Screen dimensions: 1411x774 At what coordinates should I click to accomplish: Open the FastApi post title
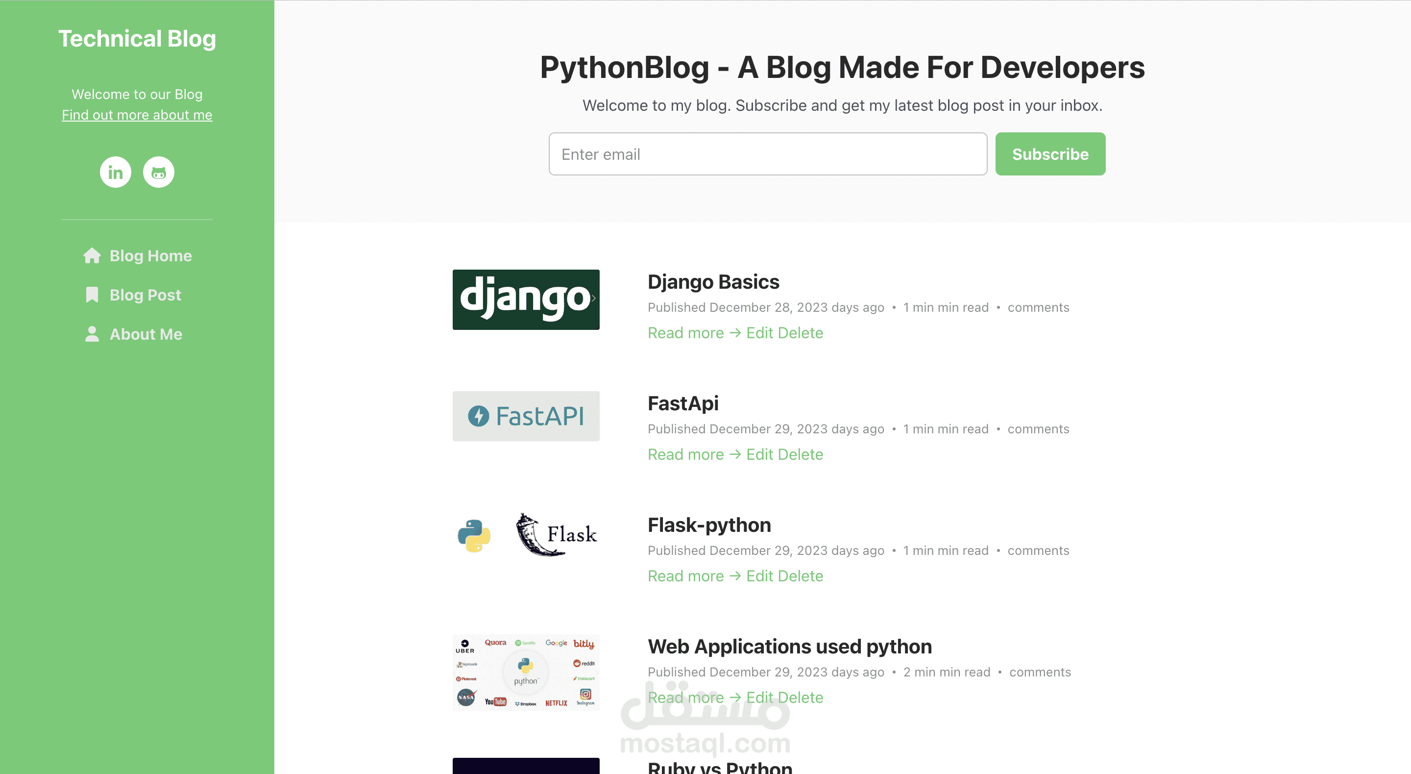[x=683, y=403]
